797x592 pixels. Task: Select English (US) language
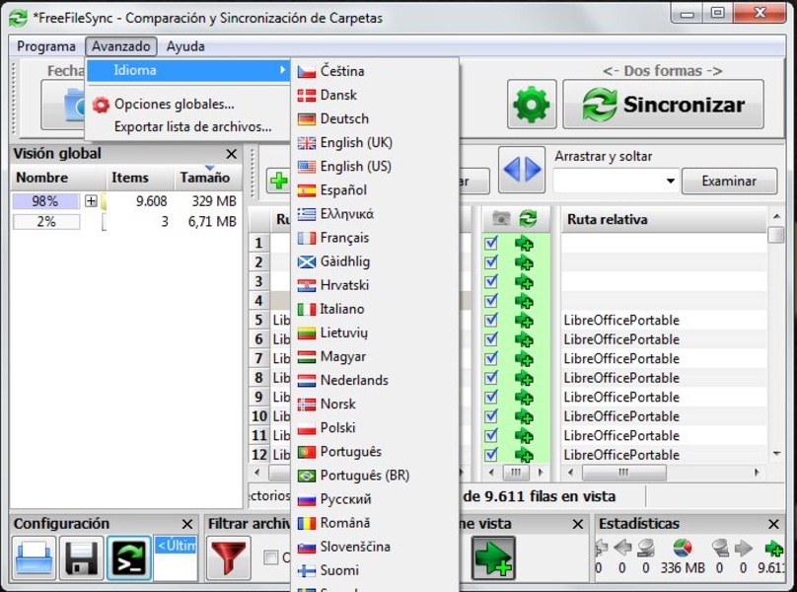(355, 167)
